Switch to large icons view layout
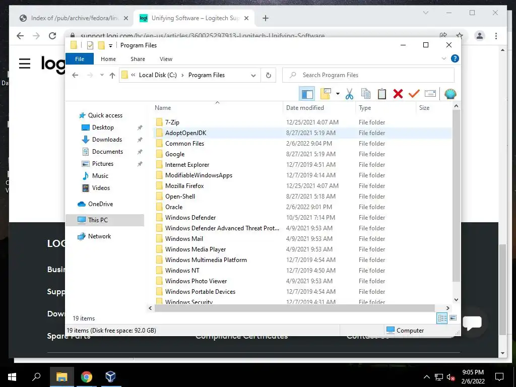Image resolution: width=516 pixels, height=387 pixels. (453, 318)
